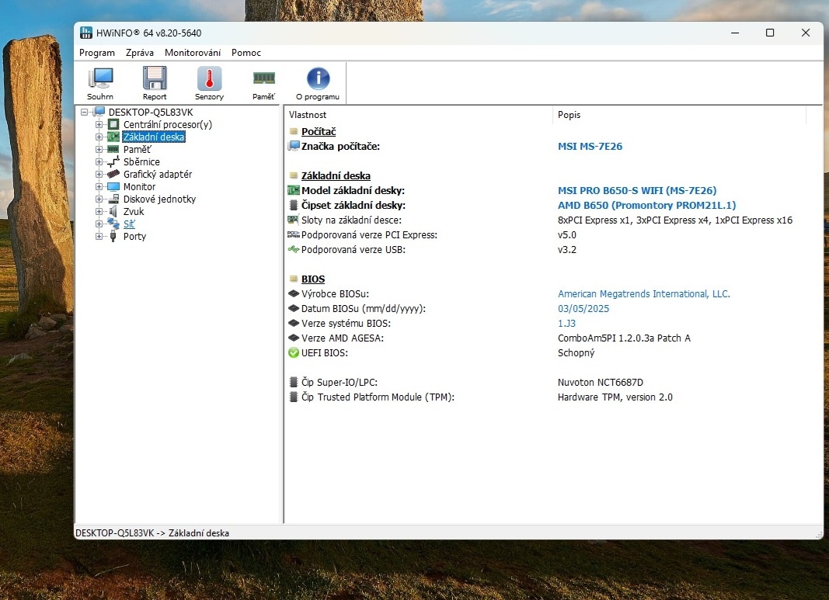Minimize the HWiNFO window
This screenshot has width=829, height=600.
tap(735, 33)
